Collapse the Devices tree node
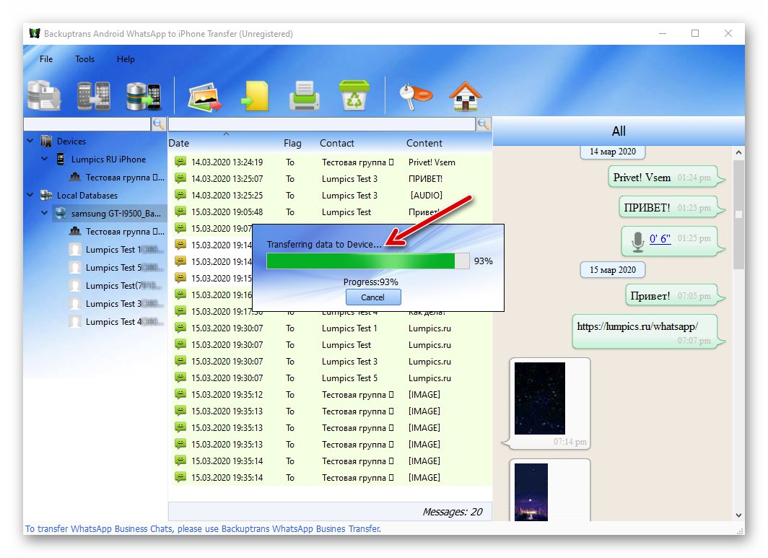Image resolution: width=768 pixels, height=558 pixels. [30, 141]
